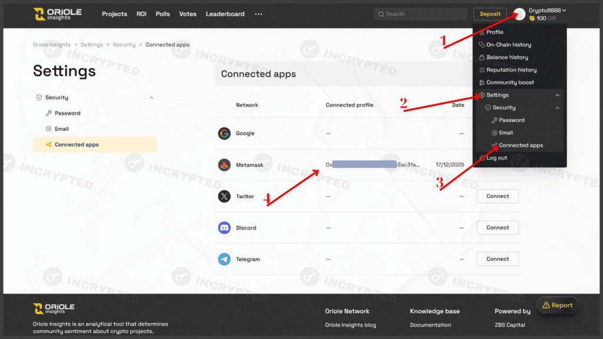The image size is (603, 339).
Task: Open the Crypto8888 account dropdown
Action: (546, 10)
